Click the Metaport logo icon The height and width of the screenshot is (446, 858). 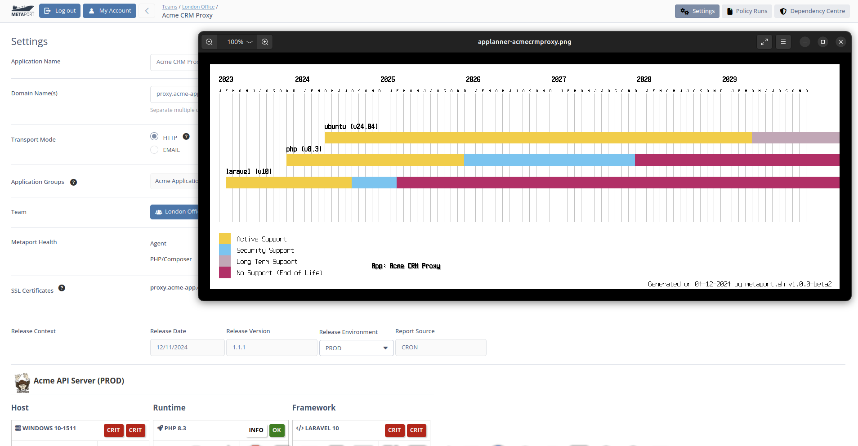pyautogui.click(x=22, y=11)
